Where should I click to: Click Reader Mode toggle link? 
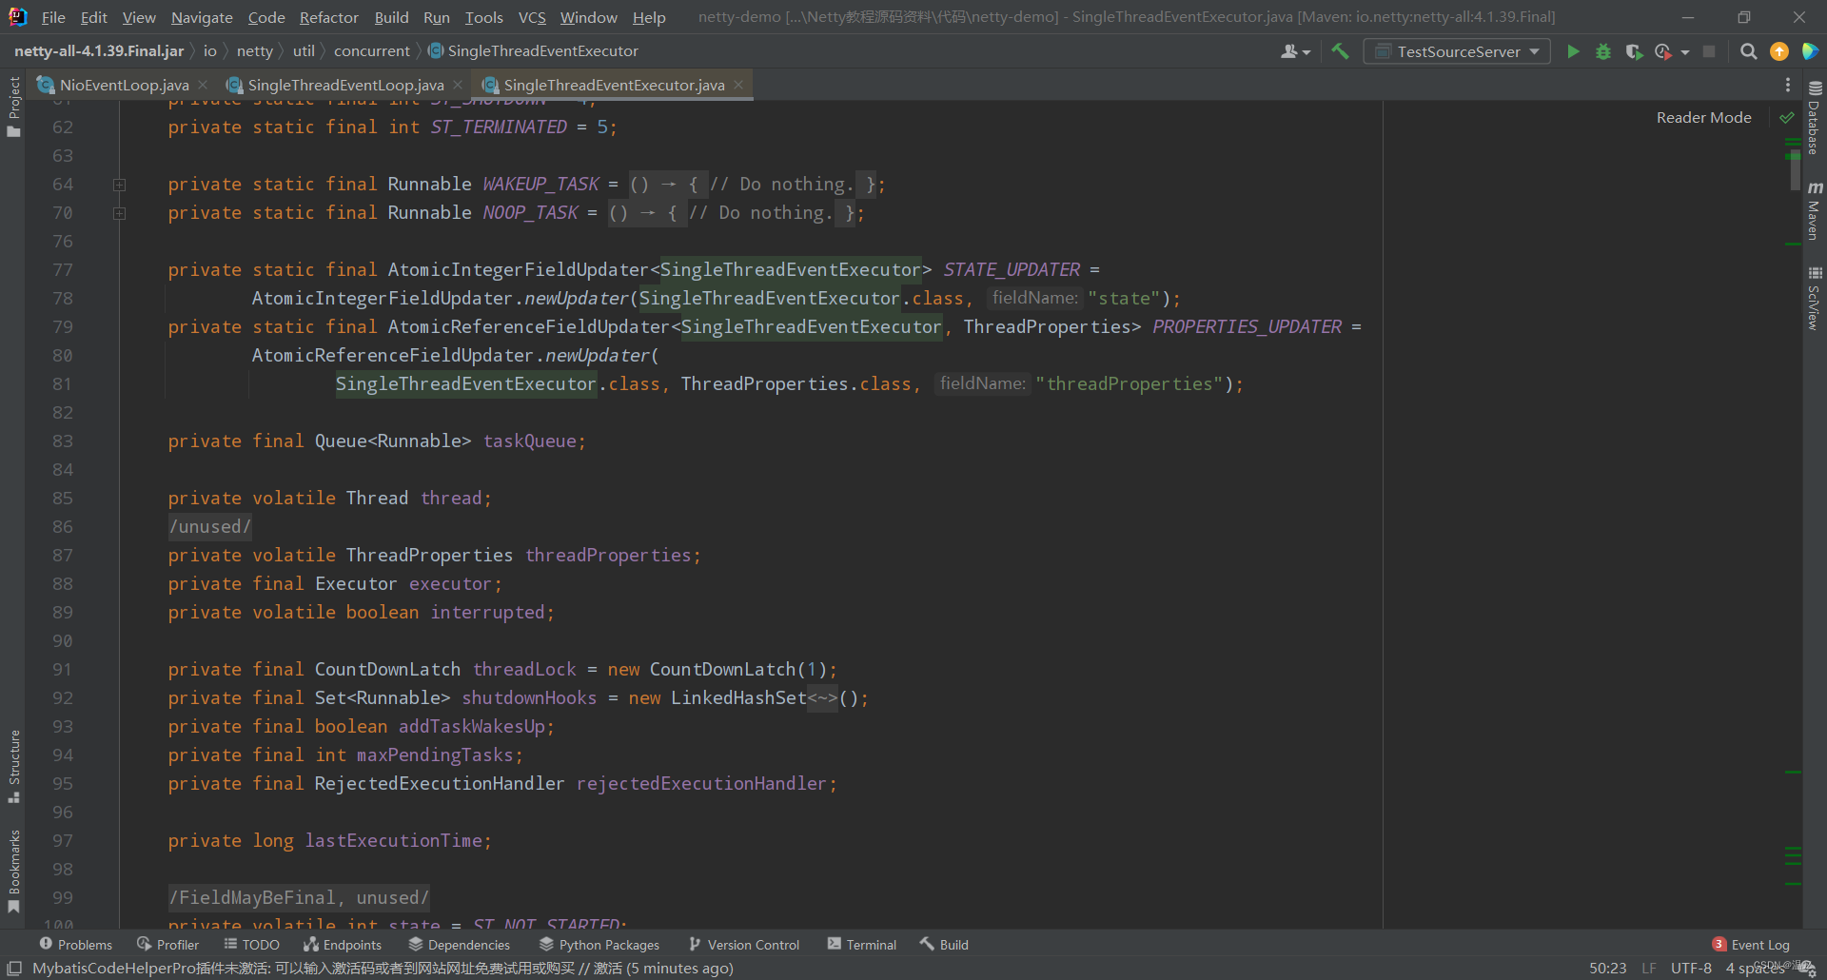point(1703,118)
